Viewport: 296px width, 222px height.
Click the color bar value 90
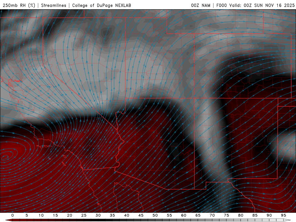pyautogui.click(x=269, y=215)
